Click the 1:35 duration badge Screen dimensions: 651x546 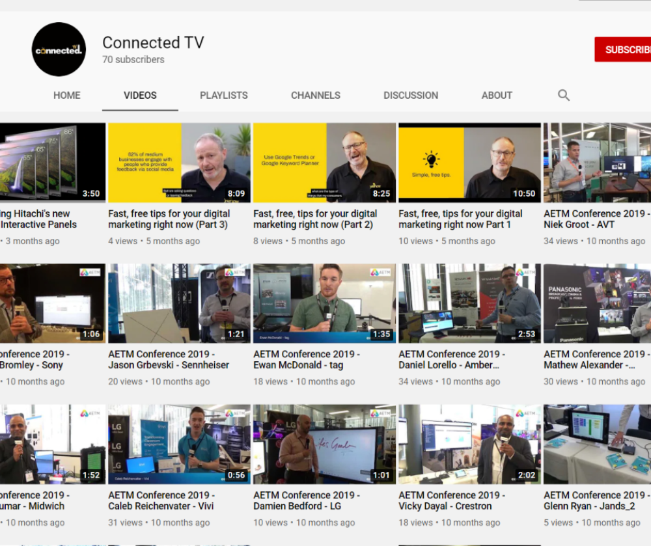pos(381,334)
